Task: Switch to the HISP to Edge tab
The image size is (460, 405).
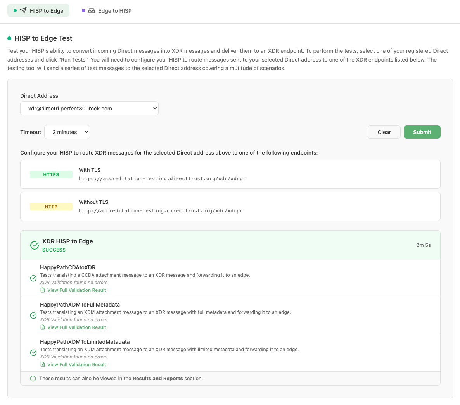Action: point(38,10)
